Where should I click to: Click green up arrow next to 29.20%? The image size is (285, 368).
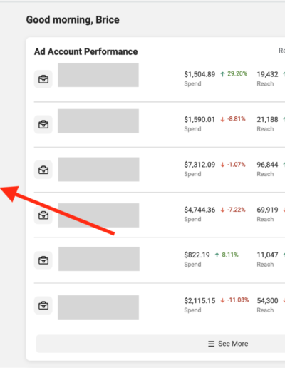222,74
